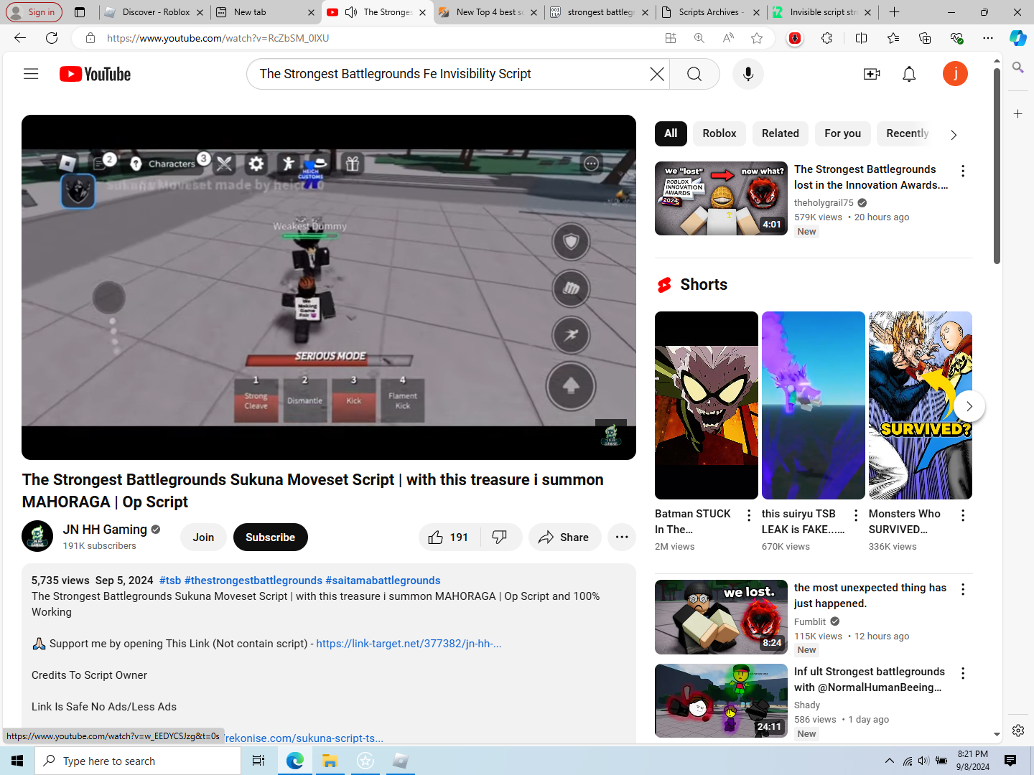Open the link-target.net support link
This screenshot has width=1034, height=775.
409,644
